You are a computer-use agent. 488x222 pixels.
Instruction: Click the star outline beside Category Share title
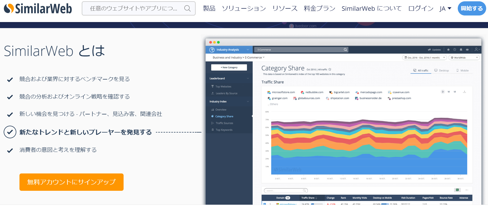point(330,70)
